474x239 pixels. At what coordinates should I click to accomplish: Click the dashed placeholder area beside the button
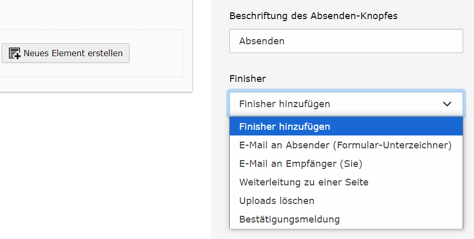(156, 53)
